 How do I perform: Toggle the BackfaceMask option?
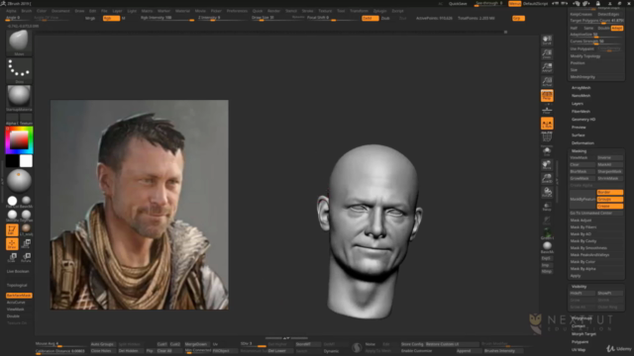click(x=19, y=296)
